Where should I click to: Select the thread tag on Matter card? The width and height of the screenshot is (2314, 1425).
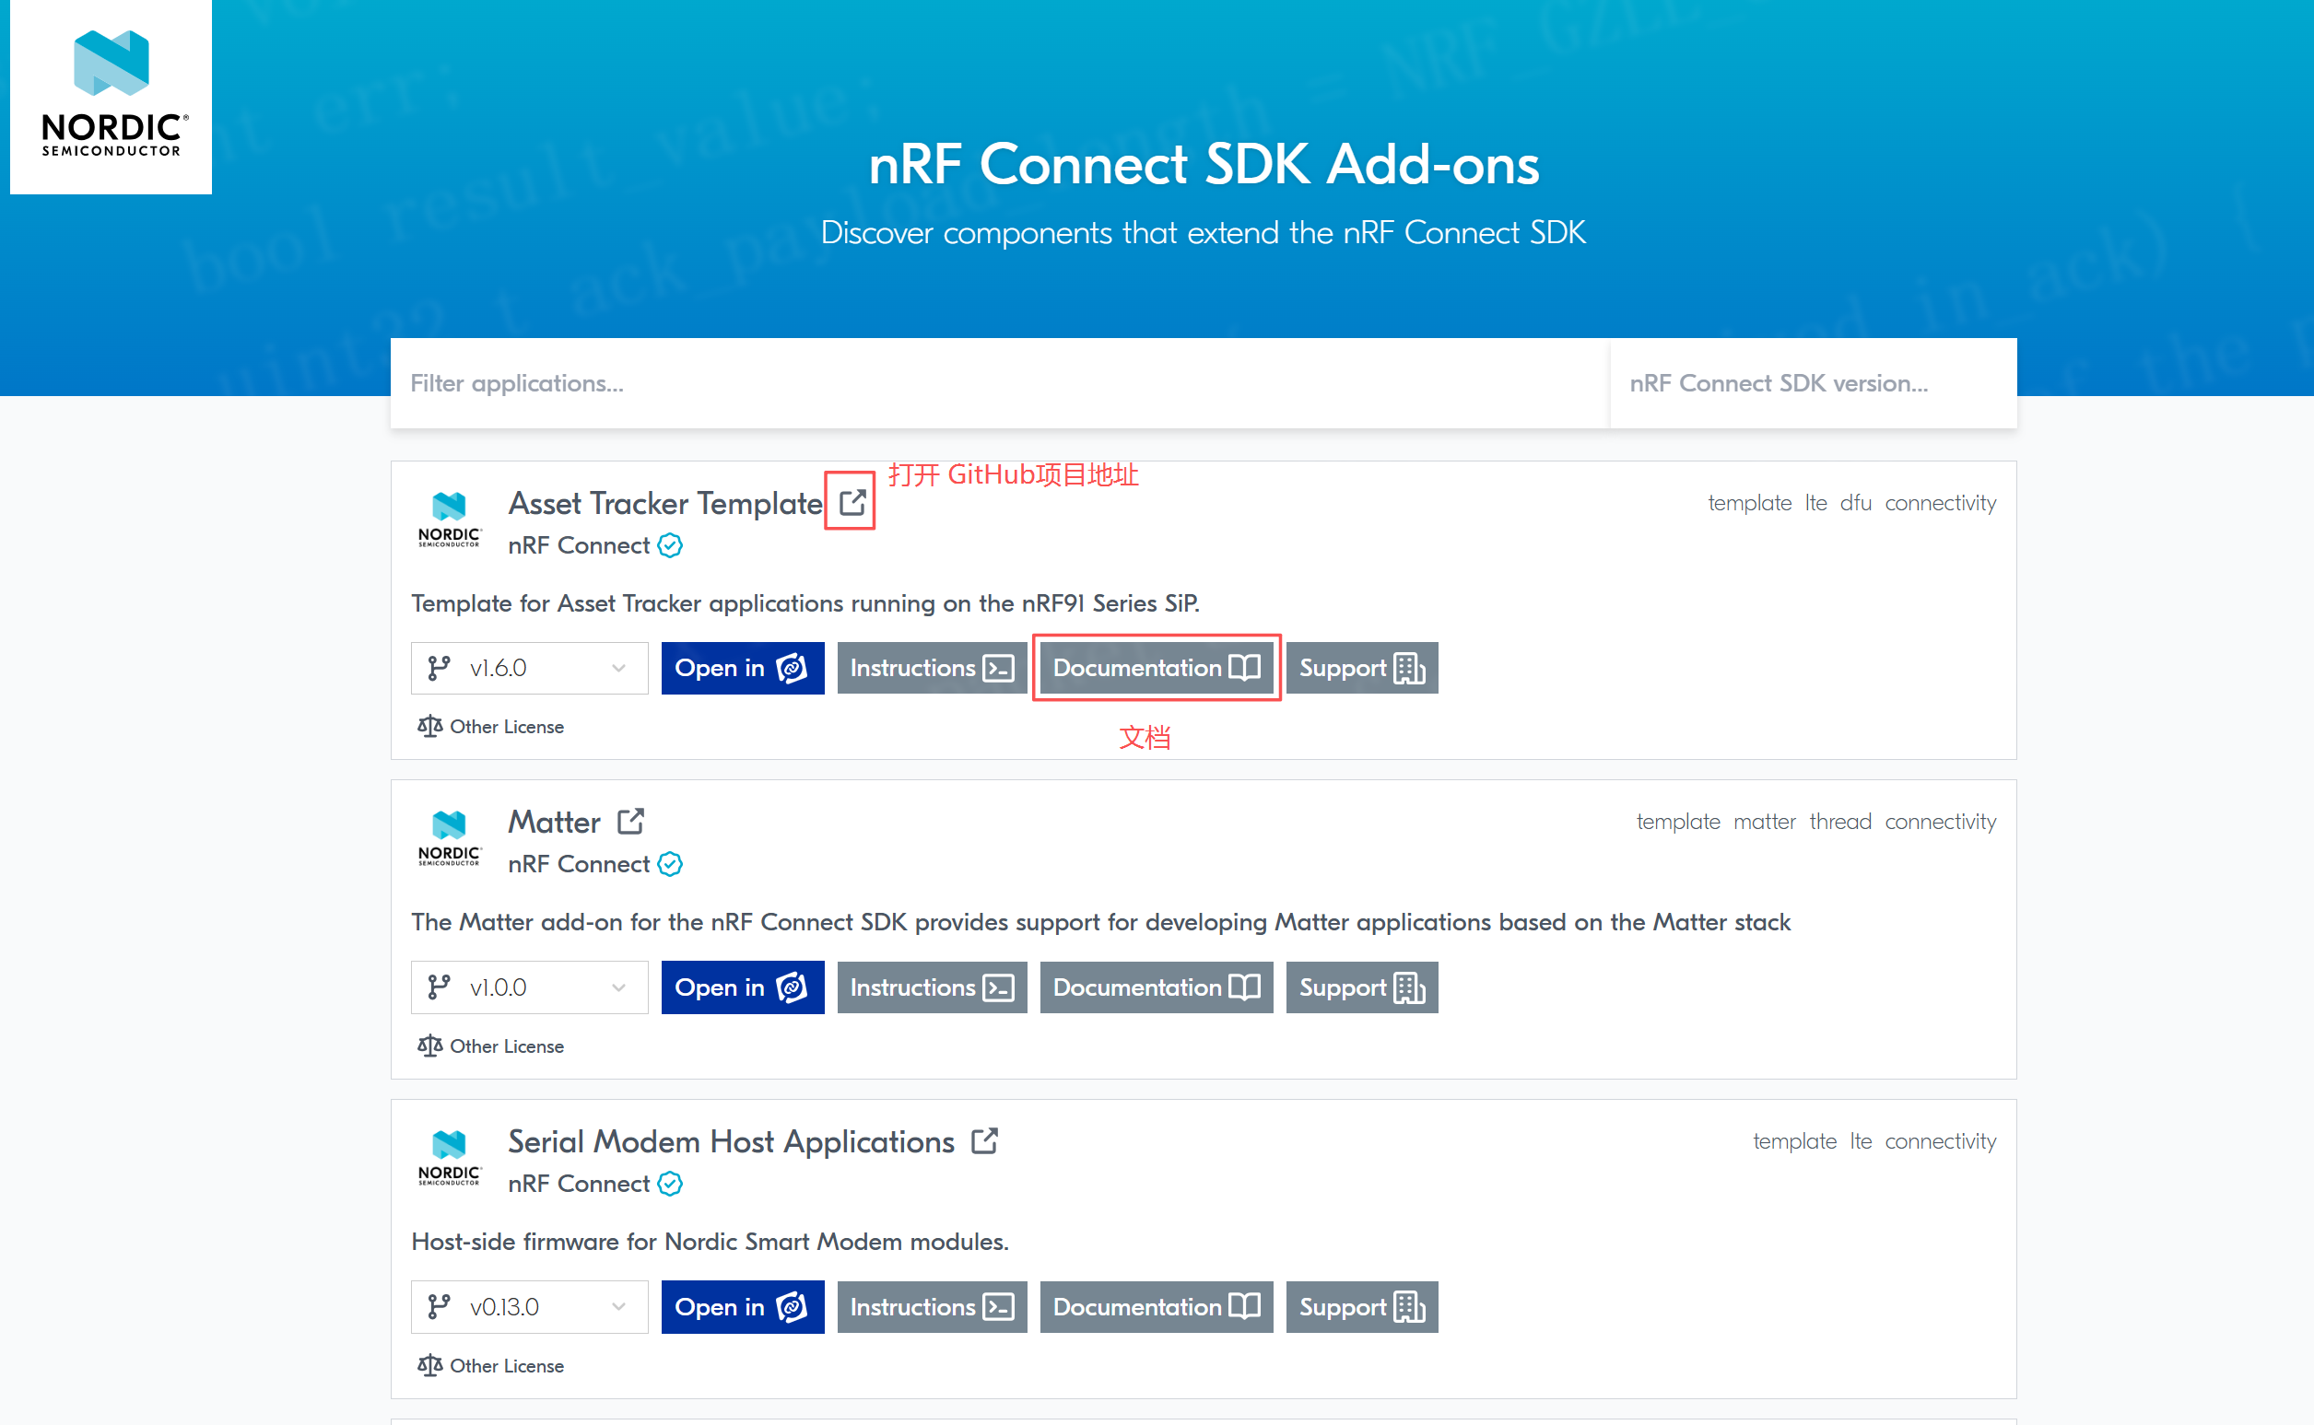click(x=1840, y=822)
